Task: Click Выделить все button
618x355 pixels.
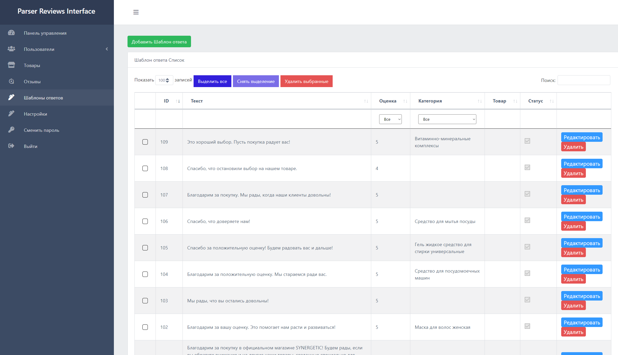Action: [x=212, y=81]
